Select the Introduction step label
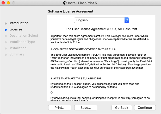The width and height of the screenshot is (161, 114). (x=19, y=23)
